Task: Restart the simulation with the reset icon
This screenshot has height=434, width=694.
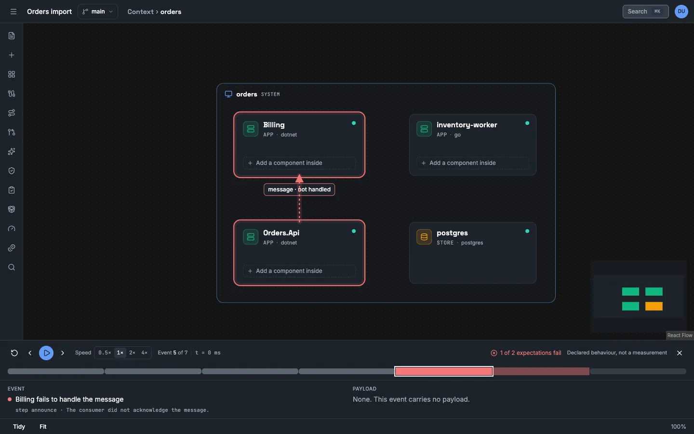Action: point(14,353)
